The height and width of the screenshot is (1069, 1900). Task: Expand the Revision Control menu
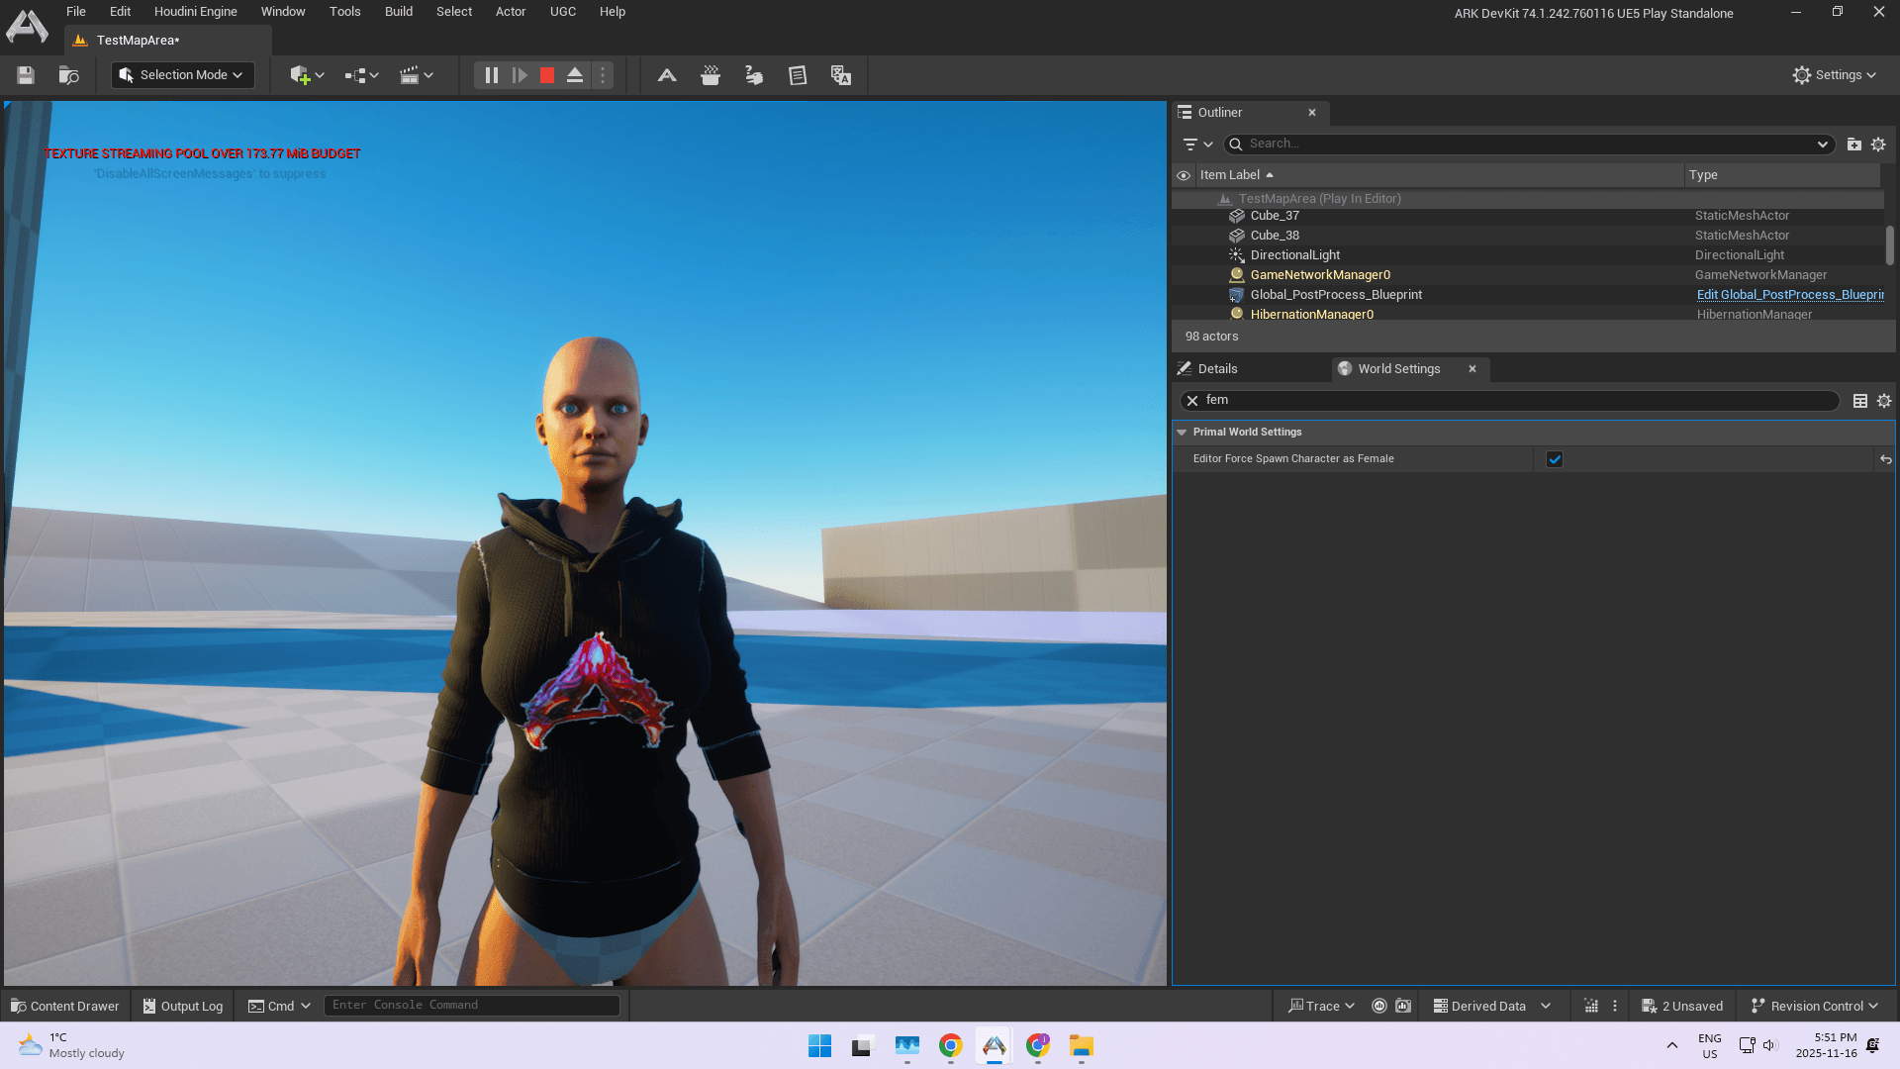1814,1006
